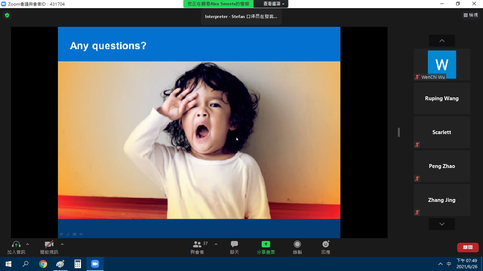Click the Join Audio headphone icon
483x271 pixels.
(16, 245)
